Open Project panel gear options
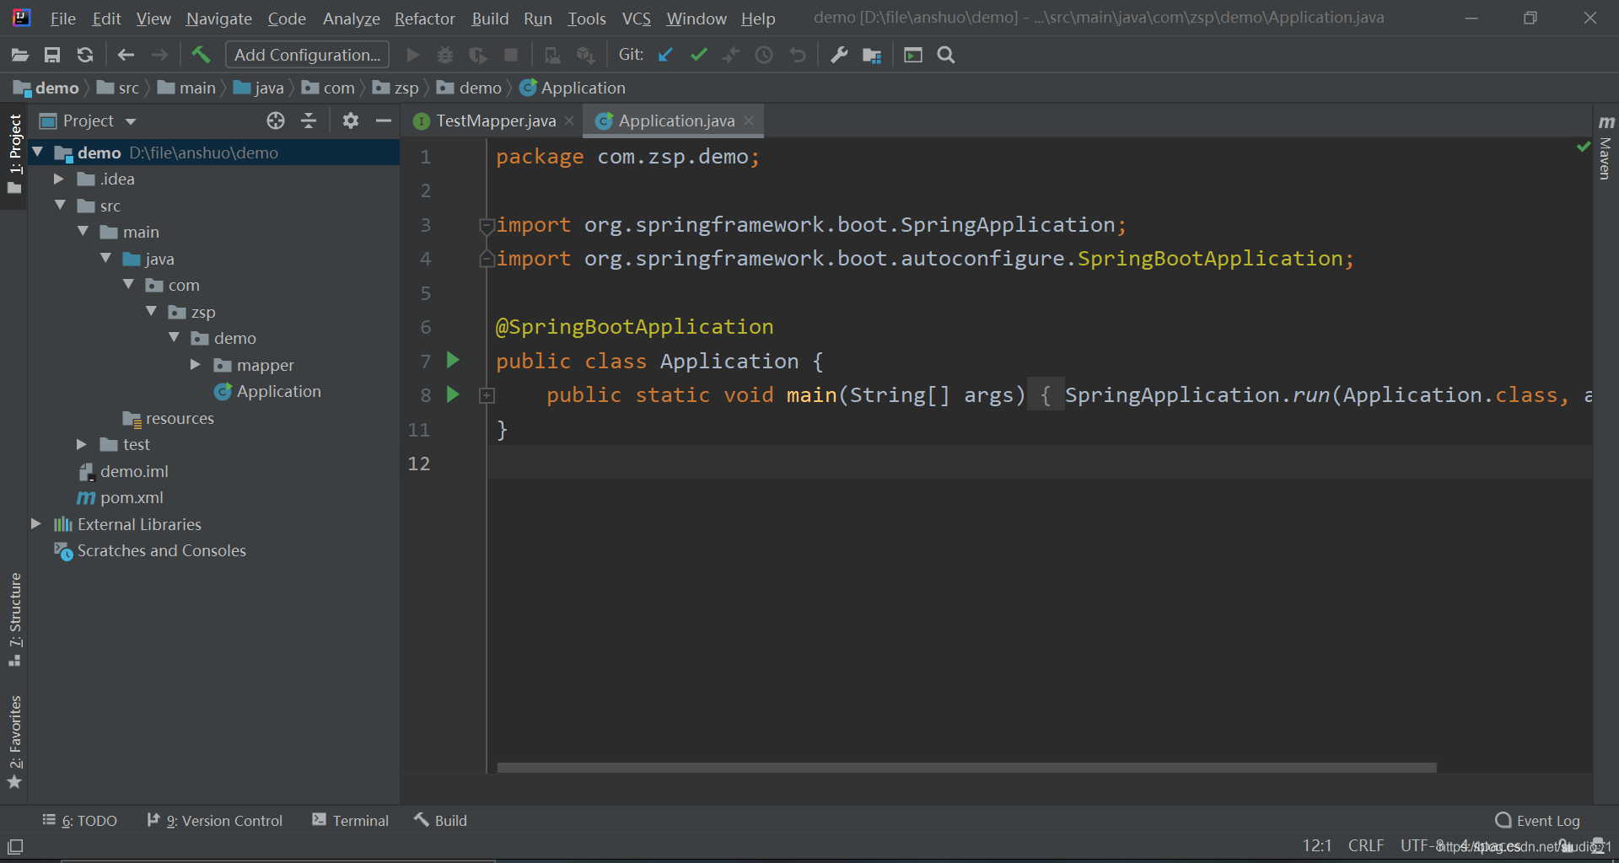The height and width of the screenshot is (863, 1619). point(351,121)
